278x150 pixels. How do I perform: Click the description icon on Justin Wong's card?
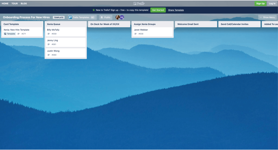point(49,55)
